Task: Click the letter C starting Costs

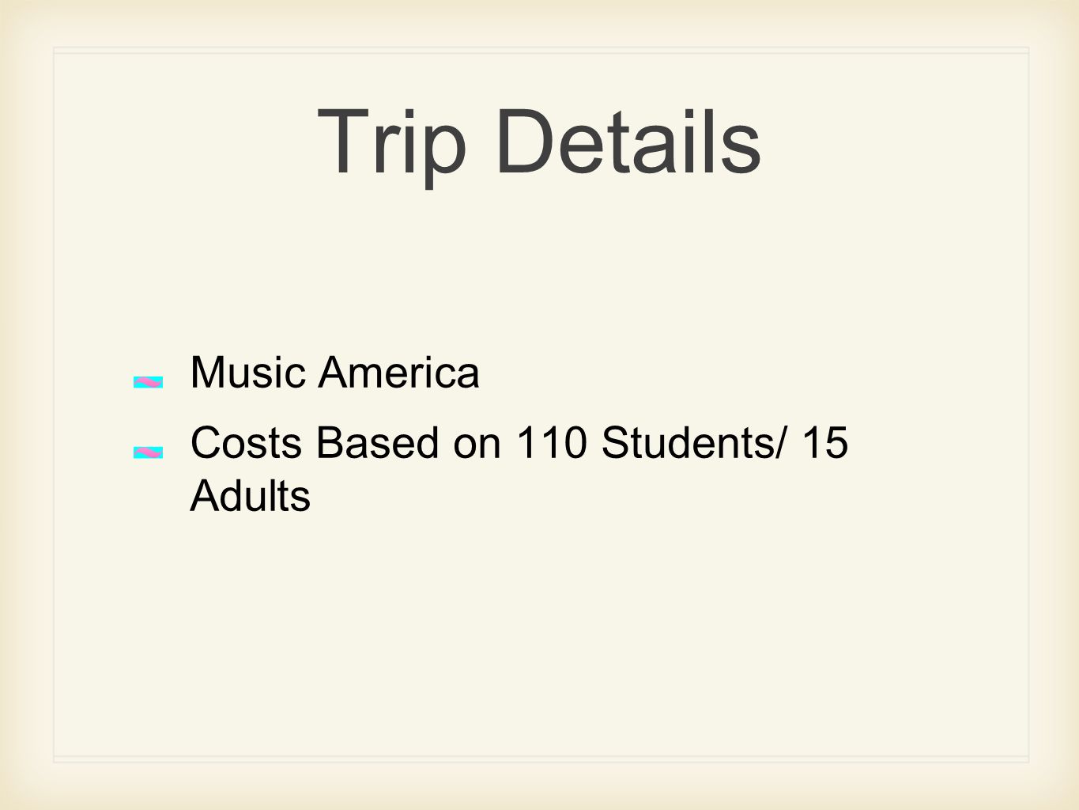Action: click(x=206, y=442)
